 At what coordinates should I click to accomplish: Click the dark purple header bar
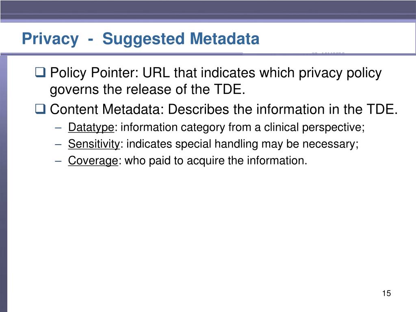click(x=208, y=11)
